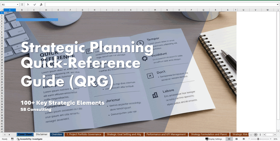The image size is (280, 141).
Task: Click the SB Consulting text
Action: (36, 109)
